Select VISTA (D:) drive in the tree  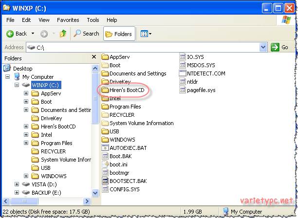pyautogui.click(x=44, y=184)
